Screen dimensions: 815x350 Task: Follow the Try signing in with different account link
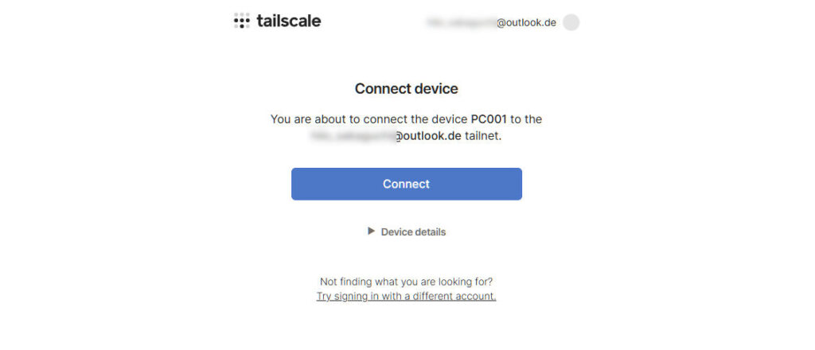pyautogui.click(x=406, y=296)
